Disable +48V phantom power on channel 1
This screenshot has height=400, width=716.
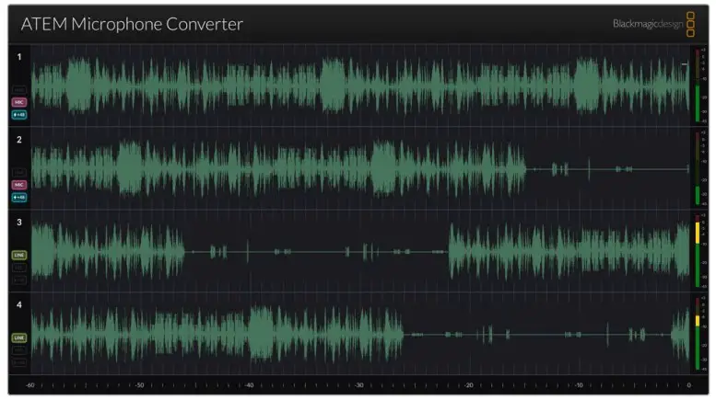tap(19, 115)
